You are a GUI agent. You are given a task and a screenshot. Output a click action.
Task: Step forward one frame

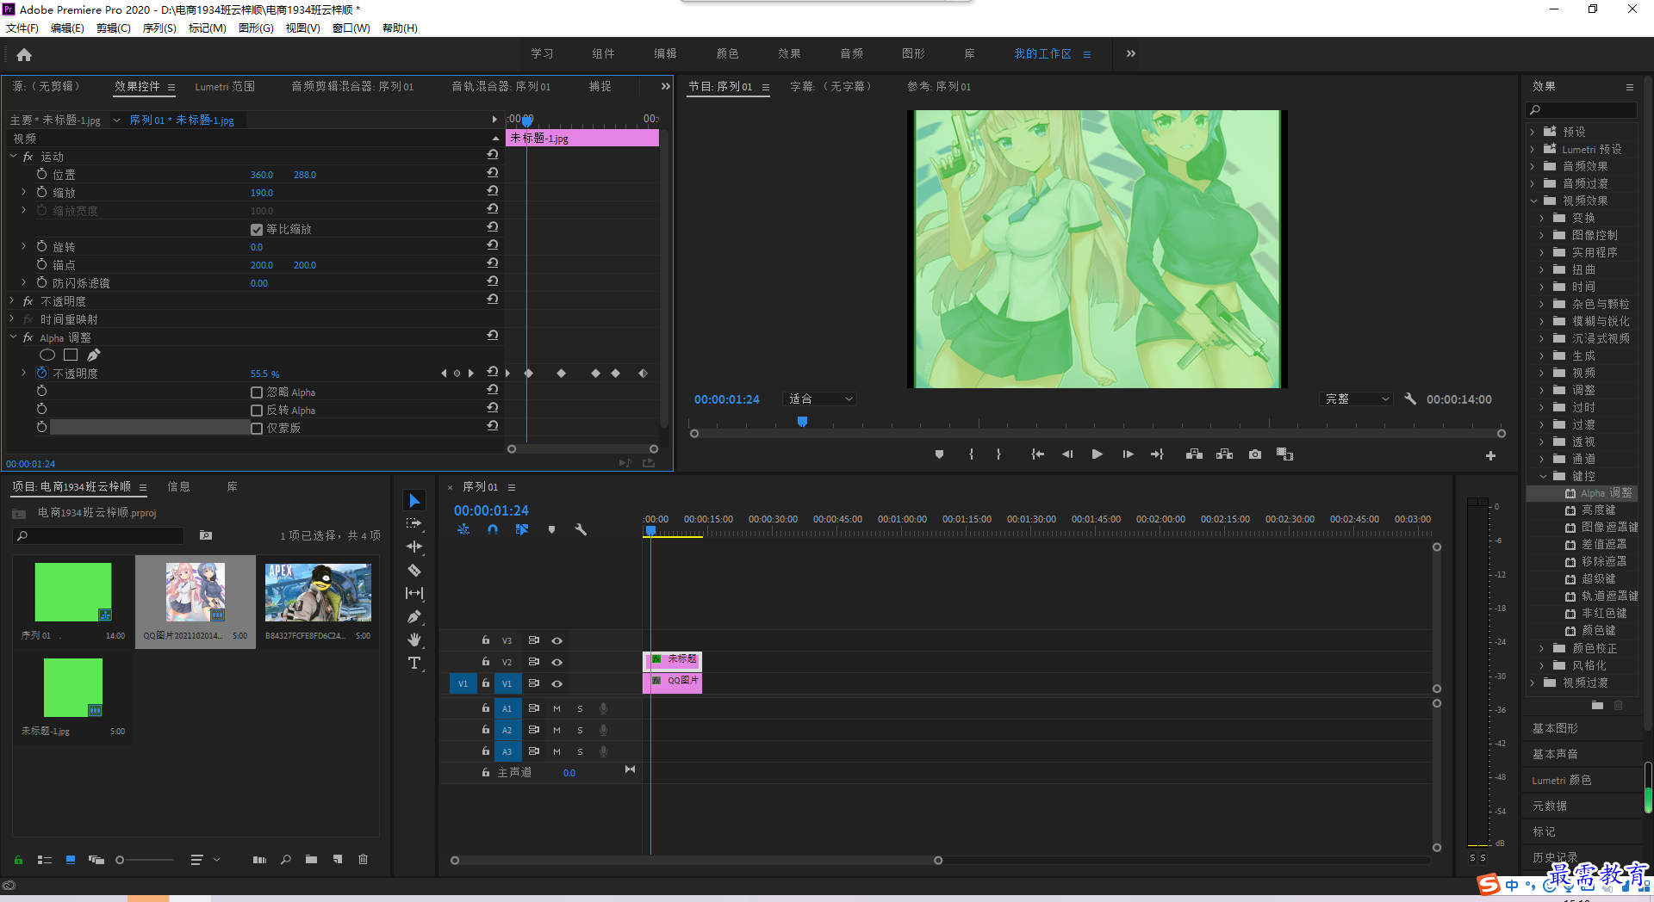point(1127,454)
